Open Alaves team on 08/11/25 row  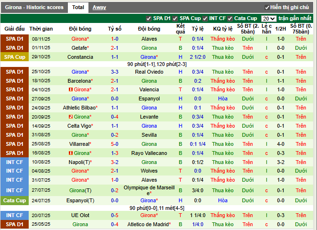(x=149, y=39)
